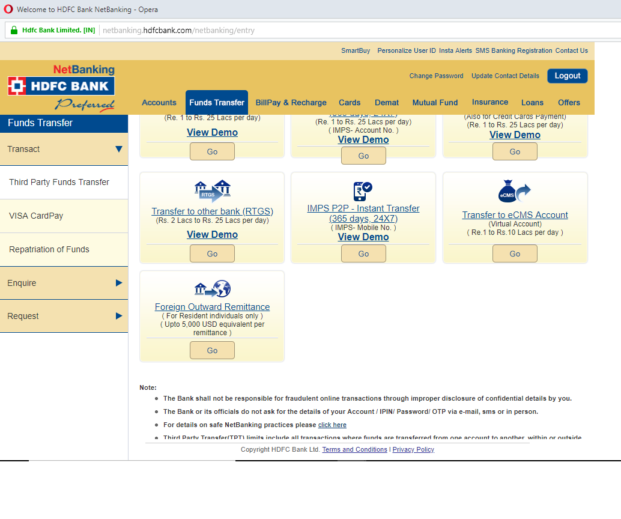Click the Opera browser icon in title bar
The width and height of the screenshot is (621, 519).
click(x=7, y=10)
